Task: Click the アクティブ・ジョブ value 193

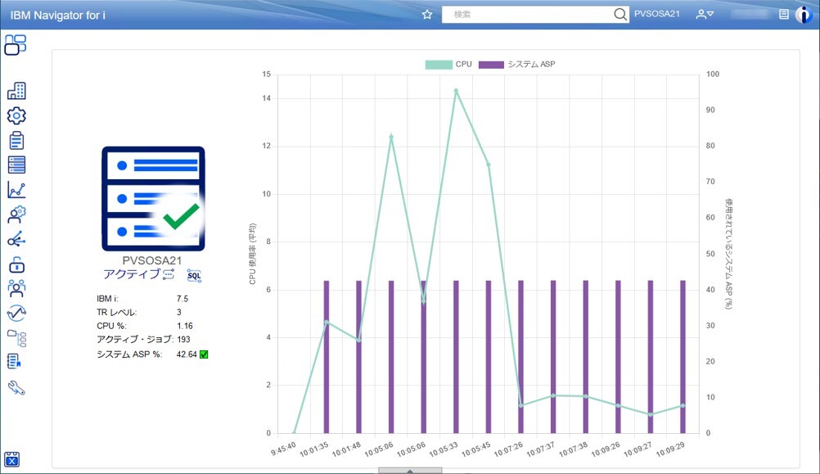Action: [x=183, y=340]
